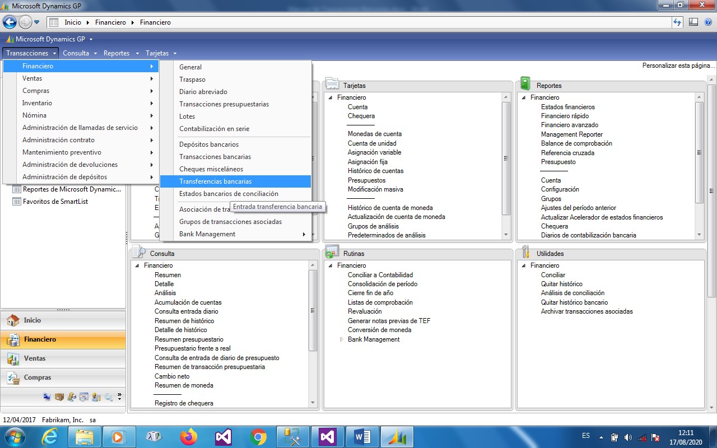Open Favoritos de SmartList item

click(x=50, y=202)
